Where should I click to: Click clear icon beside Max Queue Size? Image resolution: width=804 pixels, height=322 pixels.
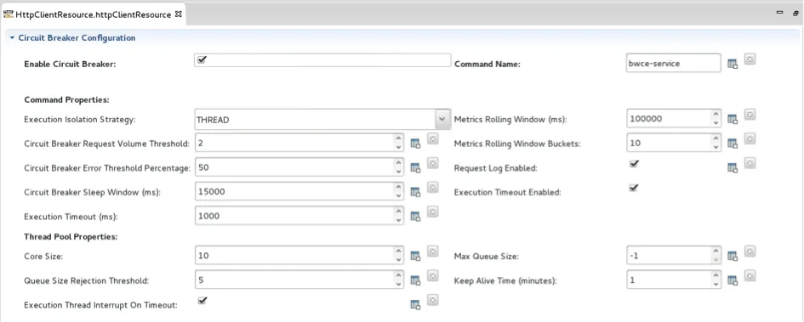[x=750, y=251]
